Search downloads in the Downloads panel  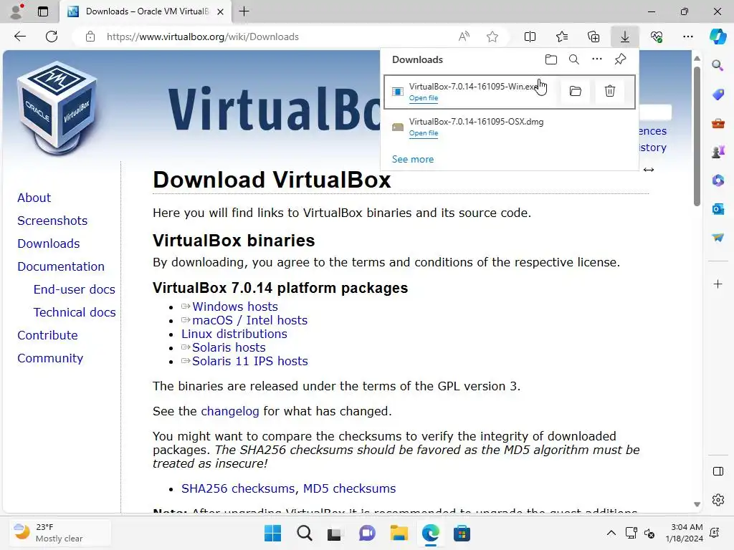coord(574,59)
